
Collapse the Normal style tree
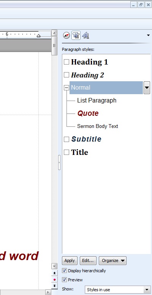tap(66, 88)
